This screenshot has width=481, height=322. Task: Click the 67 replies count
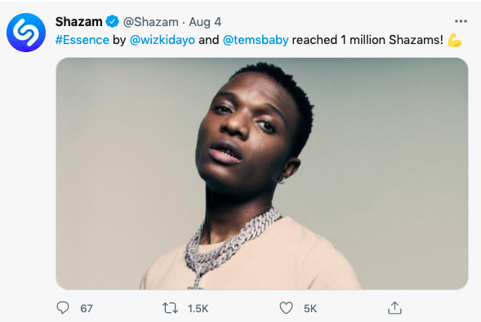(x=87, y=308)
